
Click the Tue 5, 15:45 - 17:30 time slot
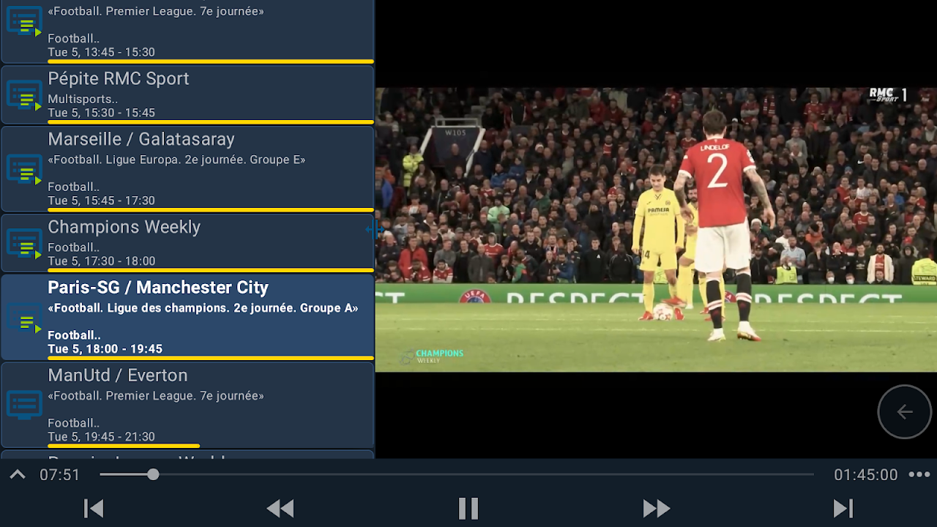point(102,201)
